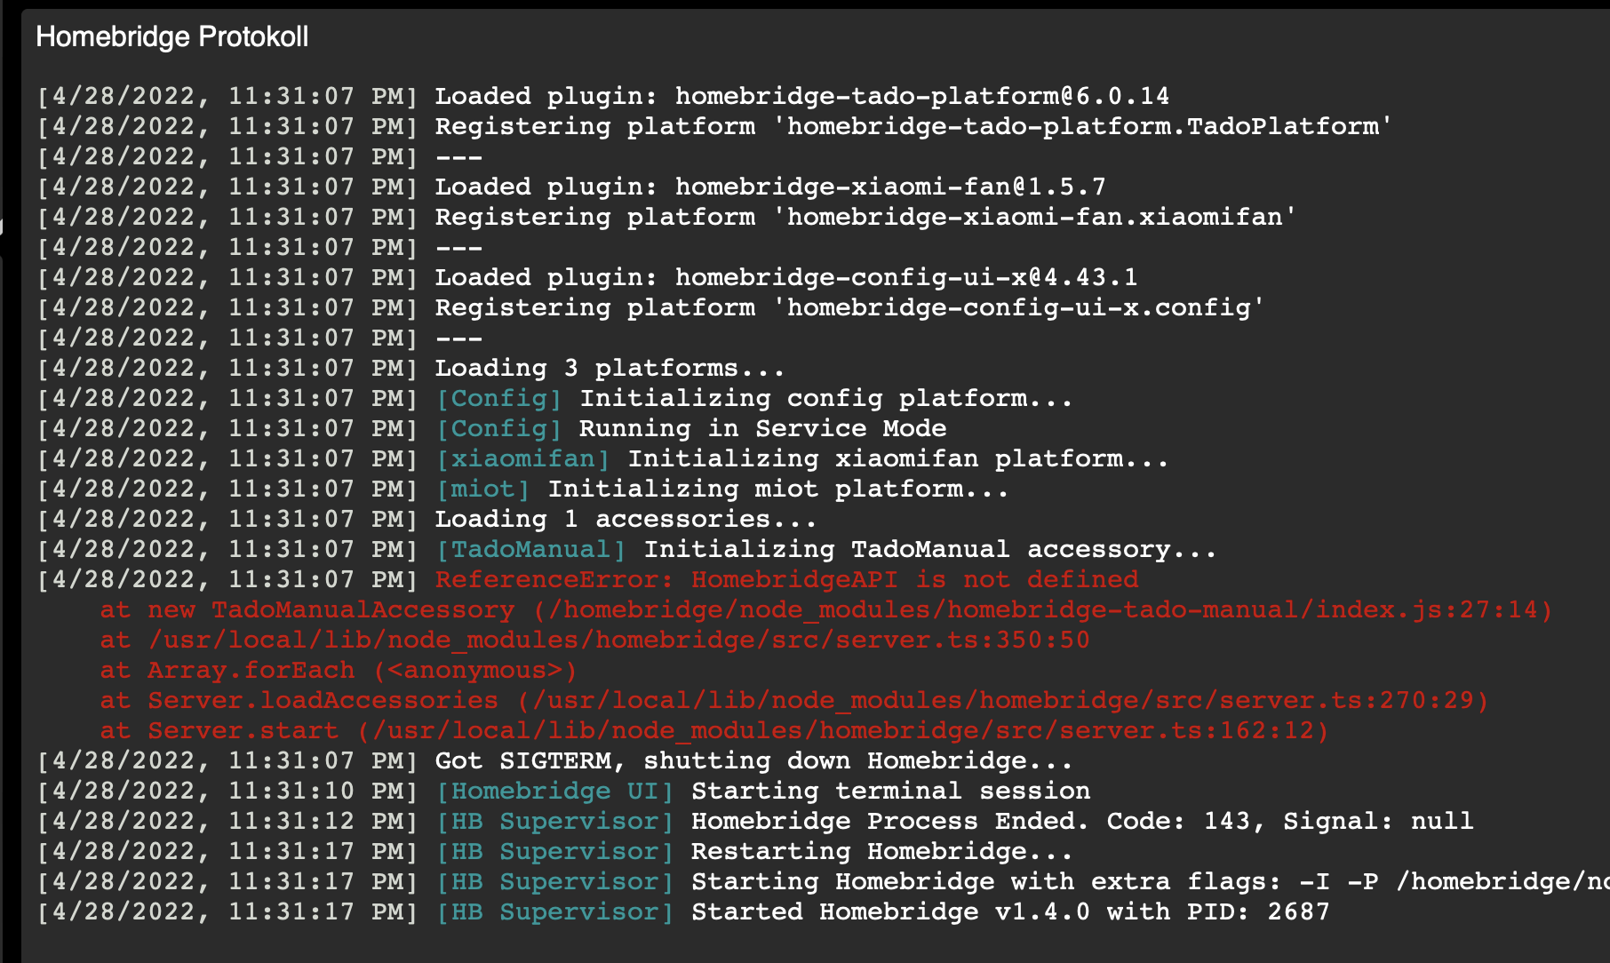Viewport: 1610px width, 963px height.
Task: Click the Loading 3 platforms message
Action: (x=610, y=368)
